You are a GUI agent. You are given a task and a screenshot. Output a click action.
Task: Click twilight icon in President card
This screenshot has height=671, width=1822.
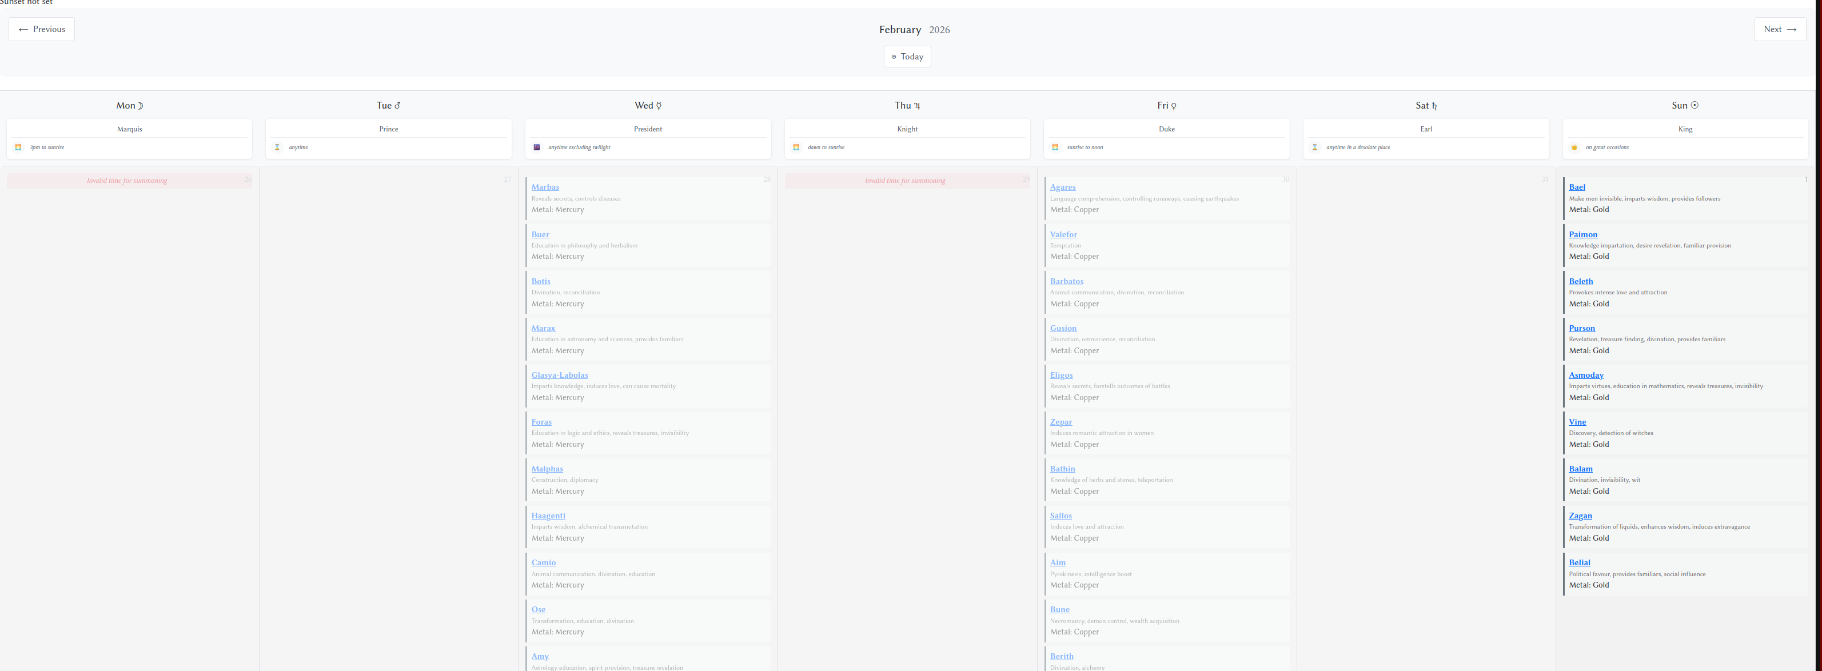pyautogui.click(x=537, y=147)
